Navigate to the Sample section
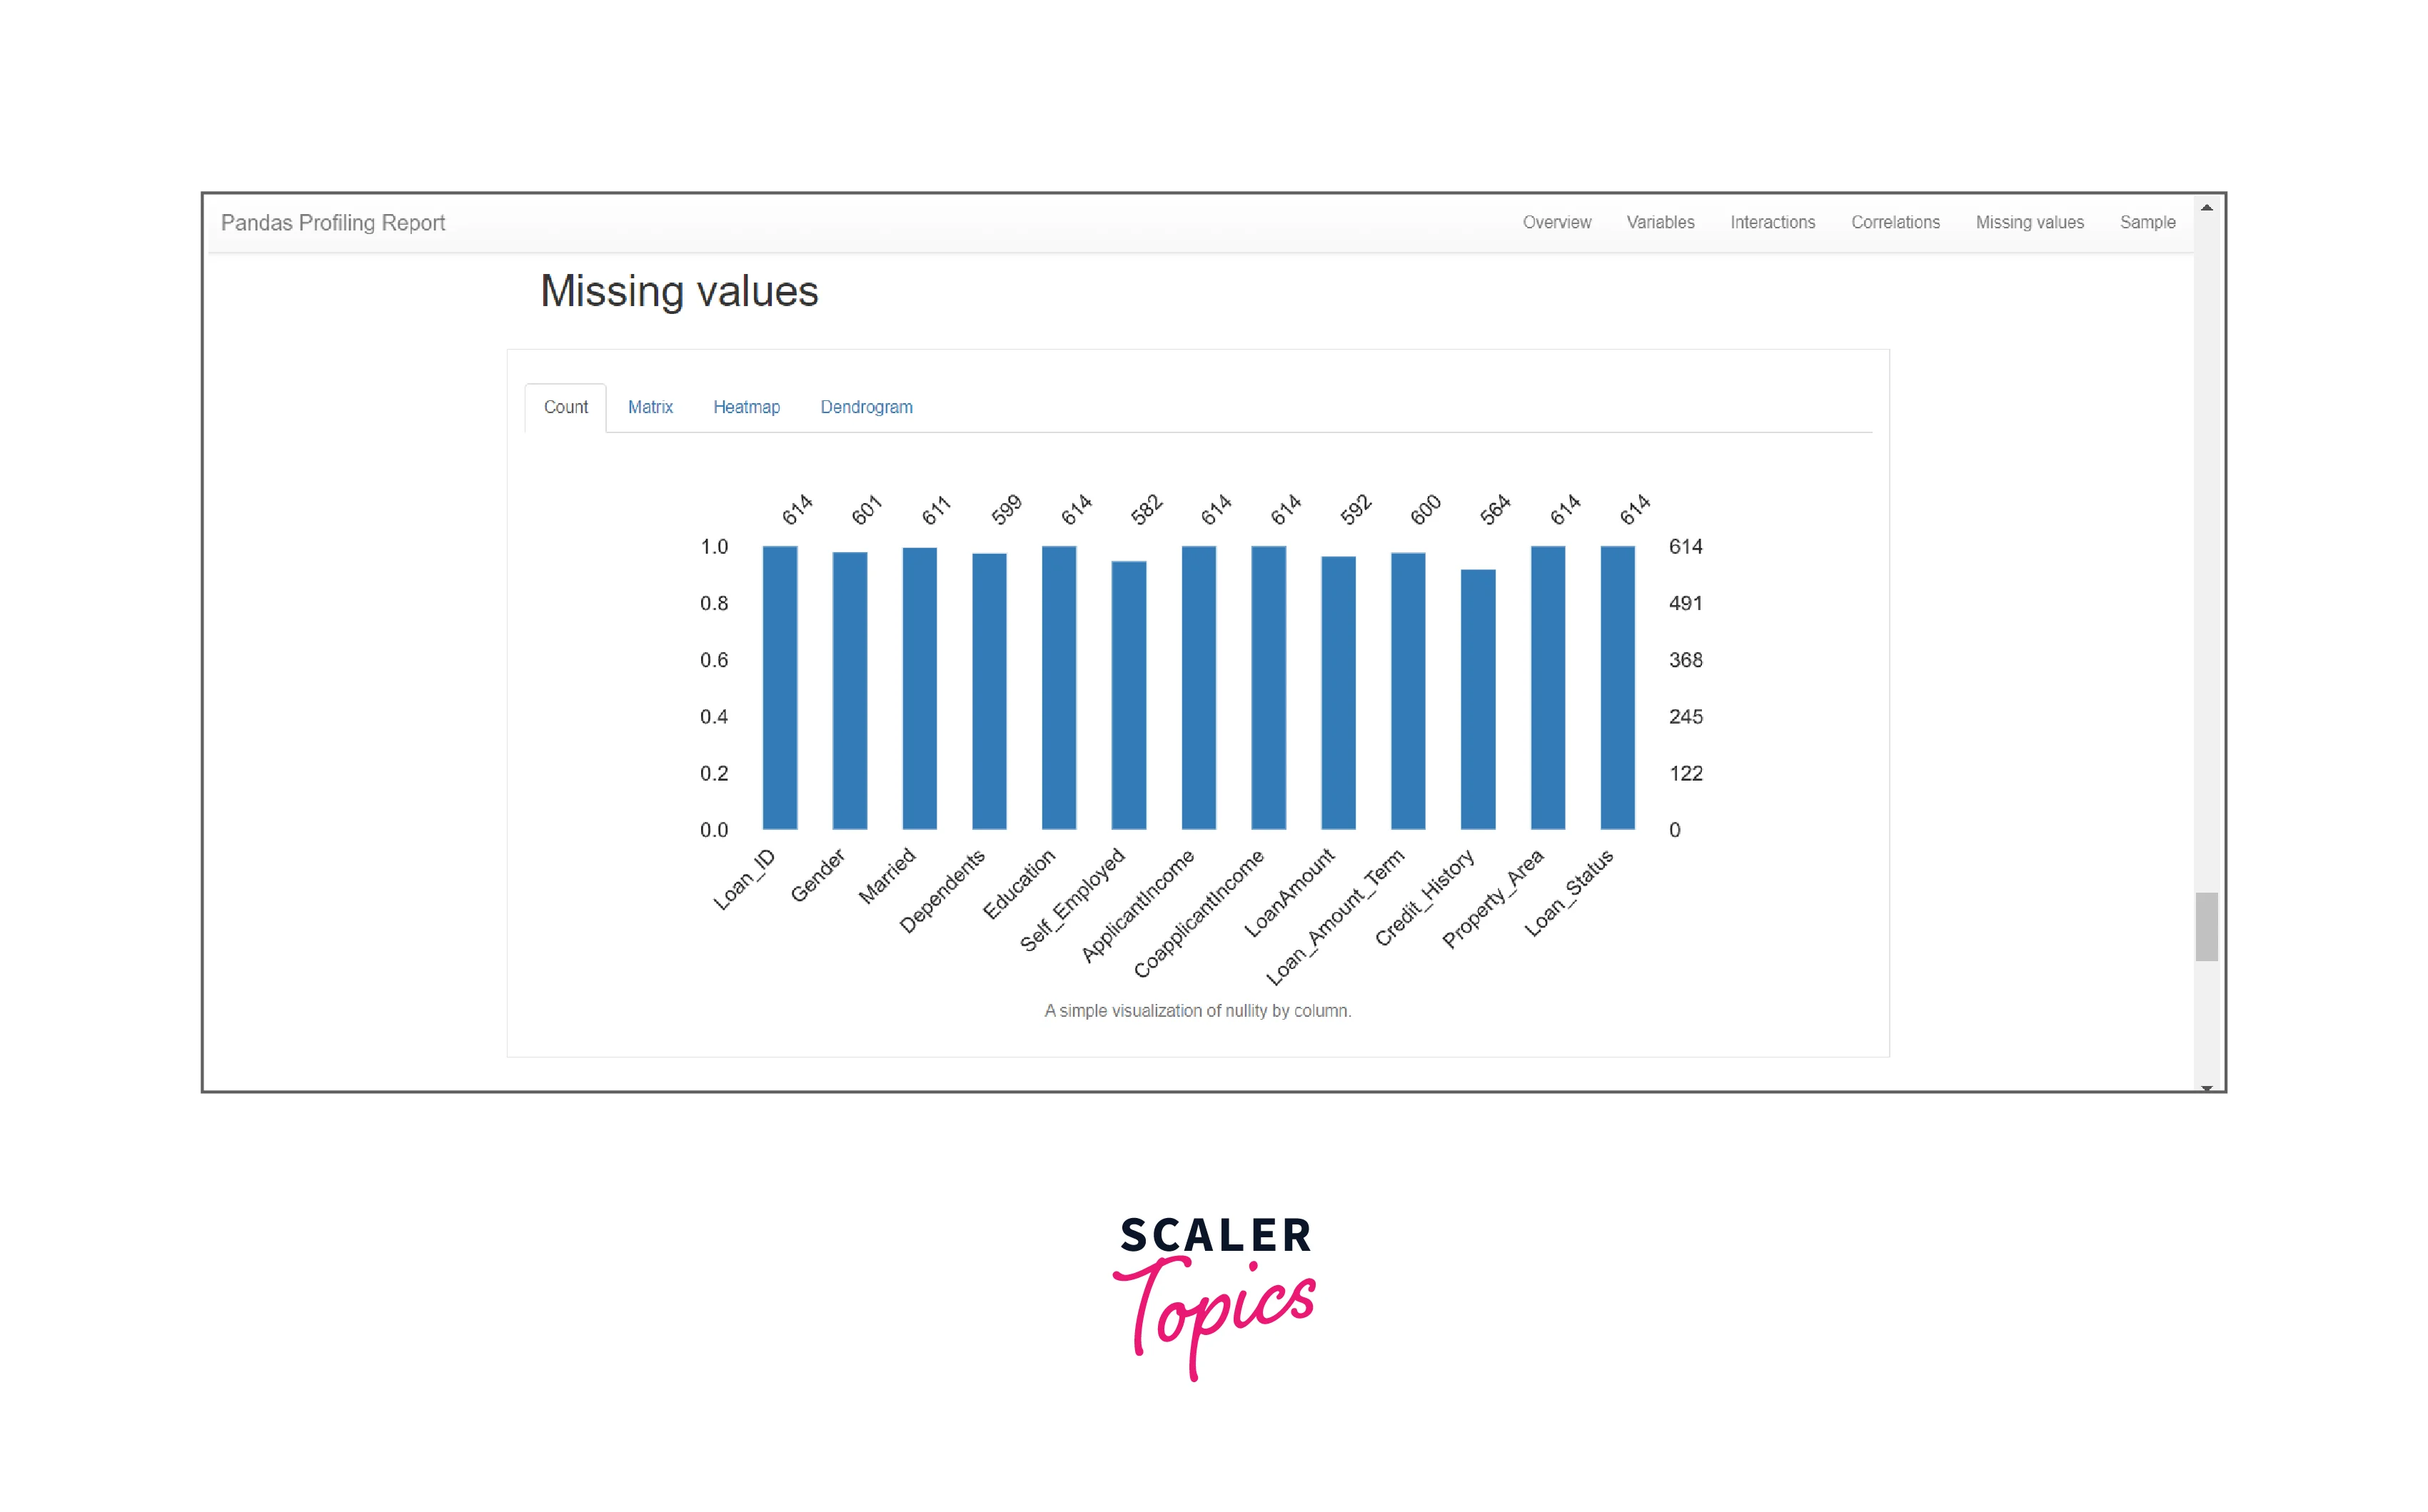2428x1512 pixels. click(x=2149, y=221)
